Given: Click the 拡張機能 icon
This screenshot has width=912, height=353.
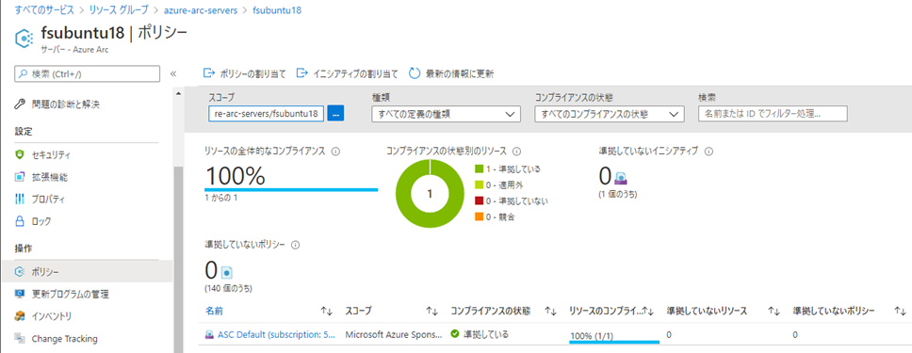Looking at the screenshot, I should pyautogui.click(x=20, y=177).
